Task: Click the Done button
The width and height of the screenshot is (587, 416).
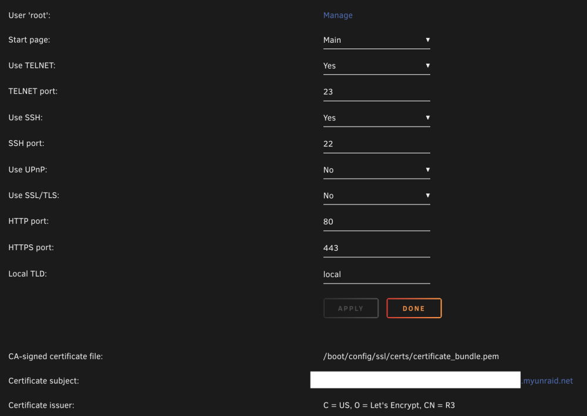Action: [414, 308]
